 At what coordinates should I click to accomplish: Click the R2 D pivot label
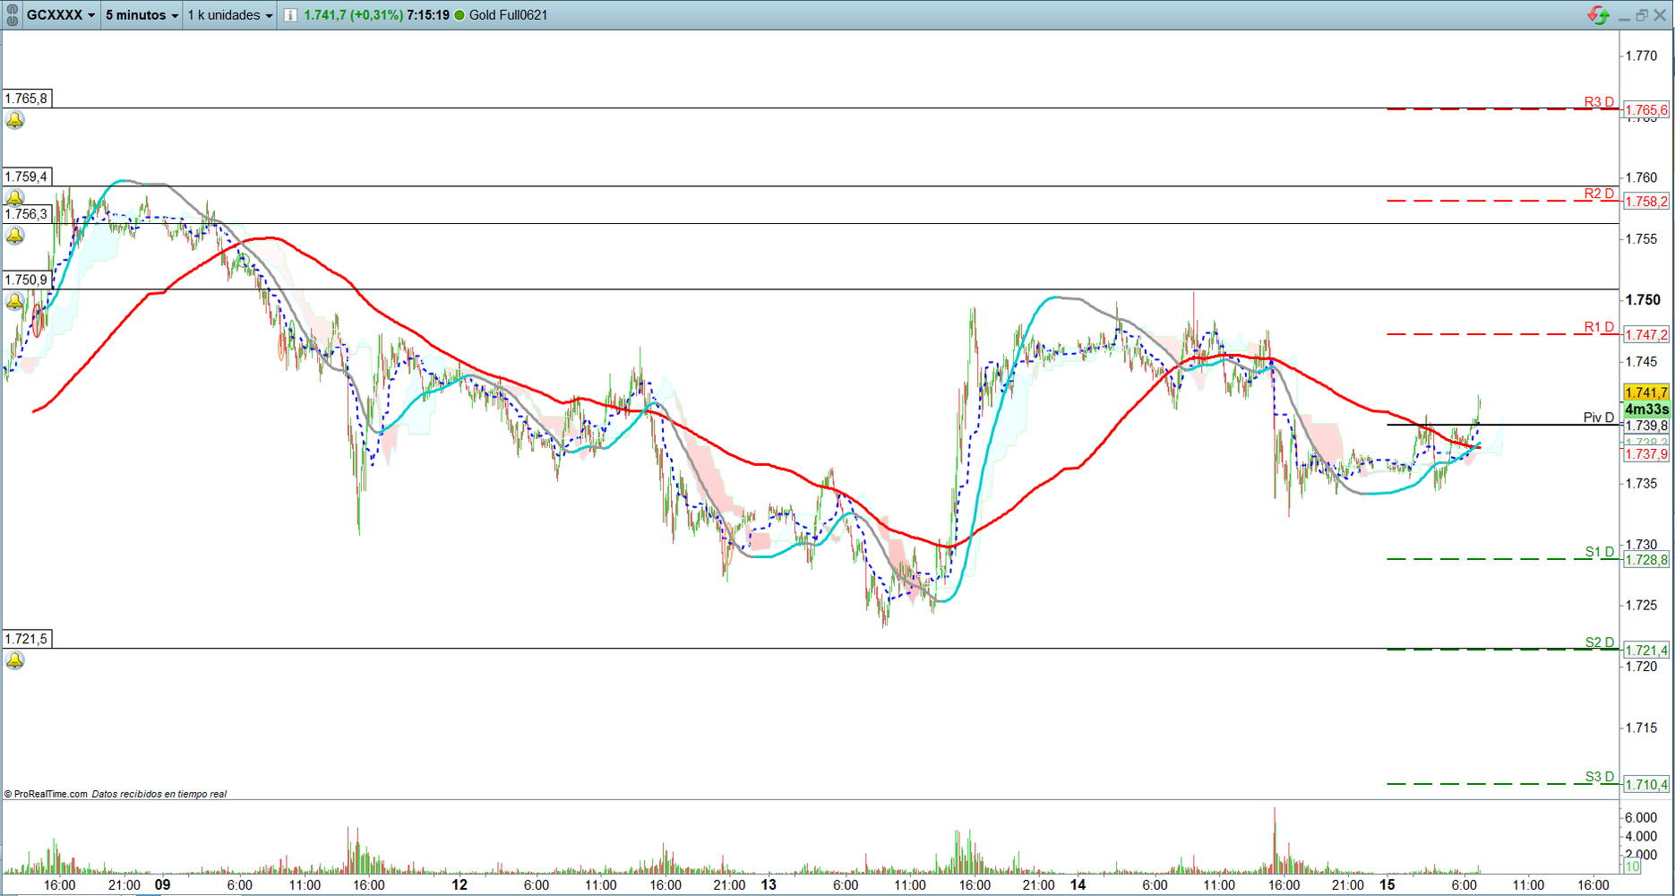tap(1599, 194)
